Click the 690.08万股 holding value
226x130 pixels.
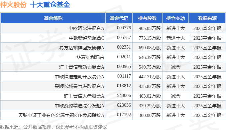click(x=150, y=48)
